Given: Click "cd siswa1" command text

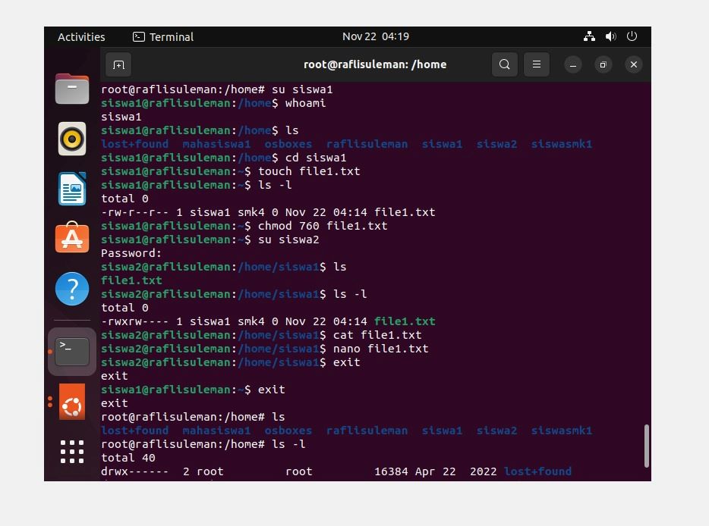Looking at the screenshot, I should point(316,158).
